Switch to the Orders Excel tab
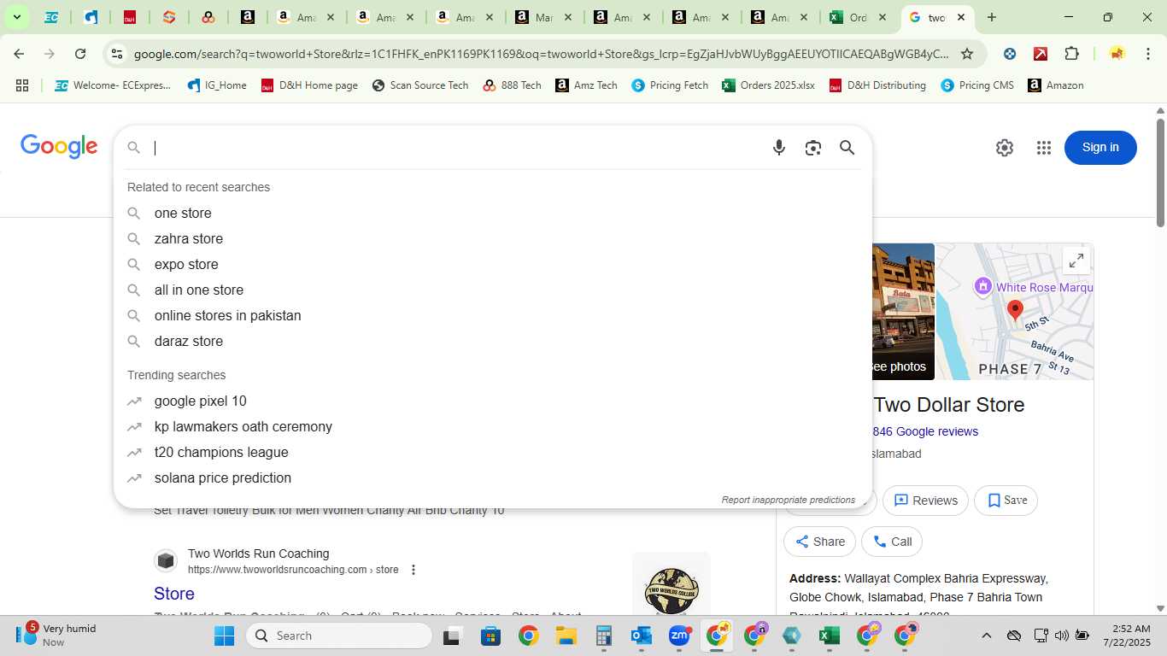Screen dimensions: 1167x656 pyautogui.click(x=859, y=17)
